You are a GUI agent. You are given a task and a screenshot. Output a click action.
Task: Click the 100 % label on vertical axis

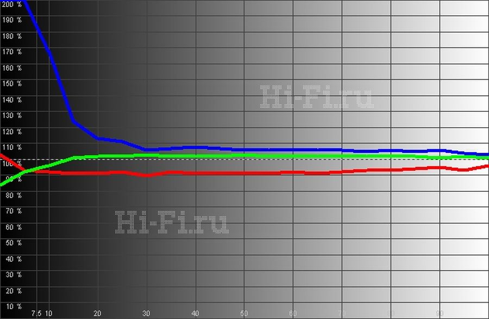11,164
